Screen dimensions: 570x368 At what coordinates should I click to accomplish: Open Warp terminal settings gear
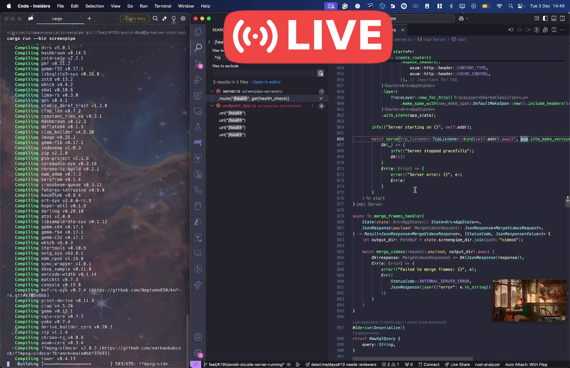click(183, 18)
